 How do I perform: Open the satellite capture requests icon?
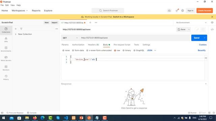pyautogui.click(x=177, y=10)
